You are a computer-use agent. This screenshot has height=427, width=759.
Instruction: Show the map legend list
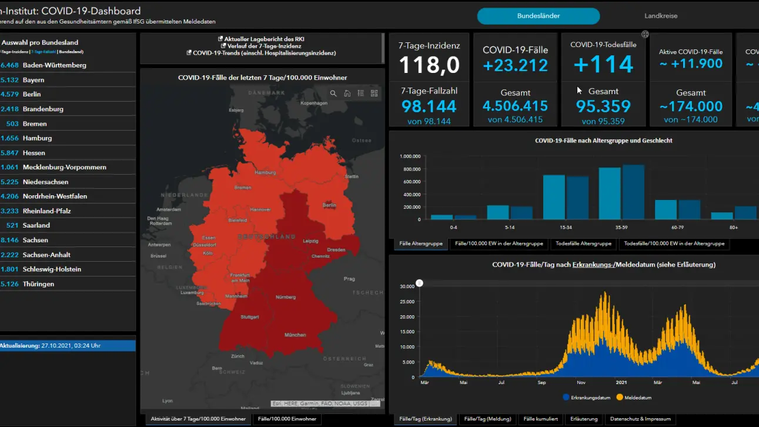[360, 93]
